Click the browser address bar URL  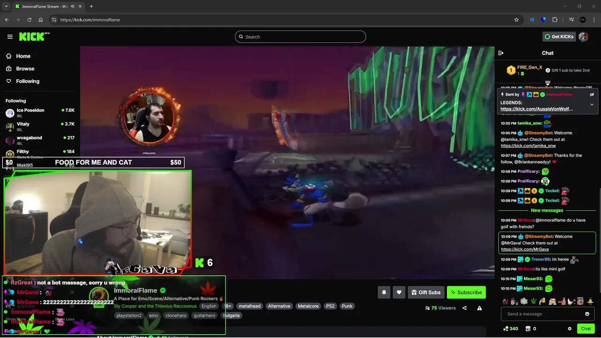[90, 20]
